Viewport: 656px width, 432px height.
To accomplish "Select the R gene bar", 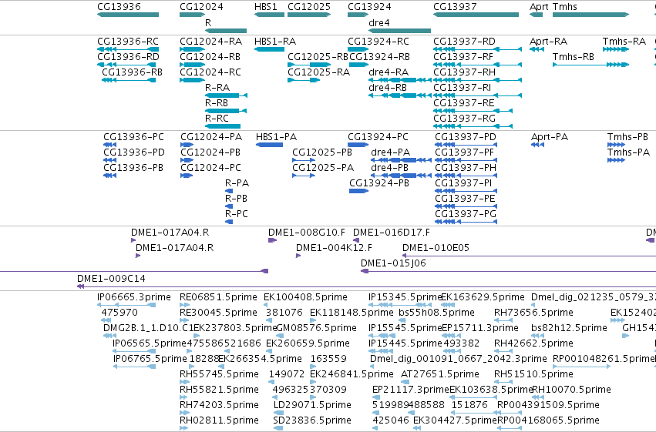I will click(x=226, y=31).
